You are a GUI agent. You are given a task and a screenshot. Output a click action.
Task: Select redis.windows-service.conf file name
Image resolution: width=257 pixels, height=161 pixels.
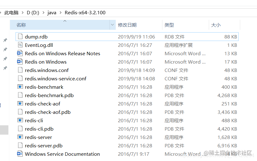[x=56, y=78]
